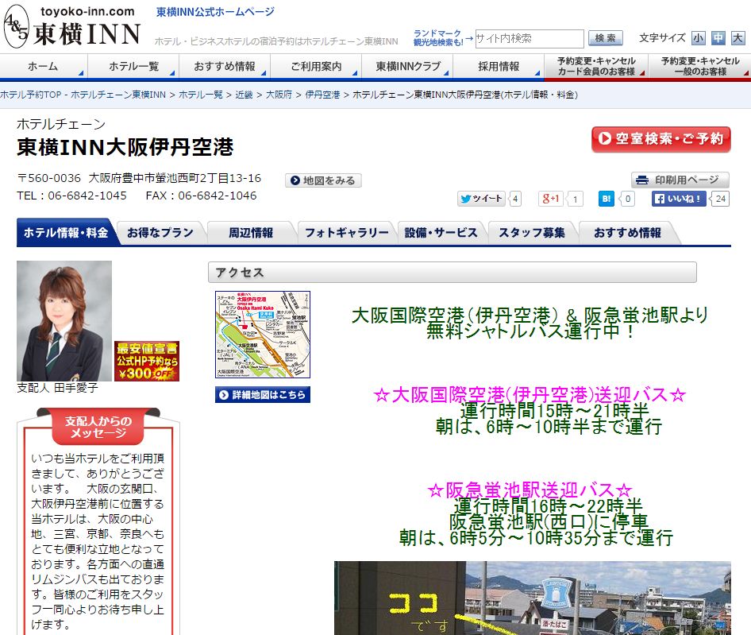Click the fax number 06-6842-1046

(x=218, y=196)
